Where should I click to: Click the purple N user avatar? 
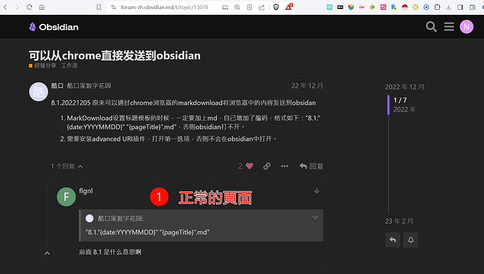(466, 27)
